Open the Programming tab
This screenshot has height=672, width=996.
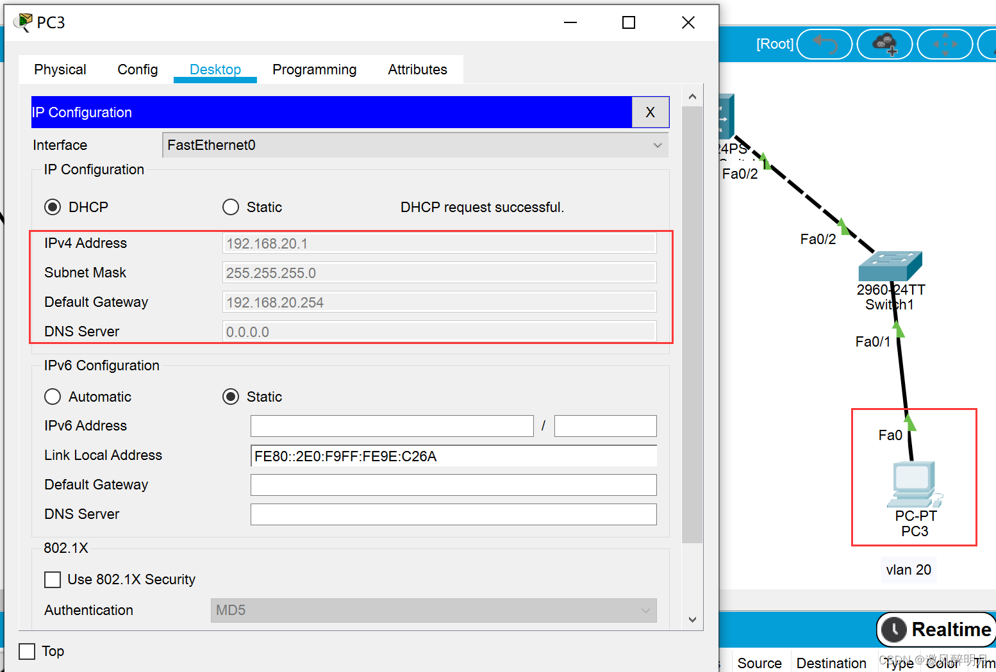coord(315,69)
